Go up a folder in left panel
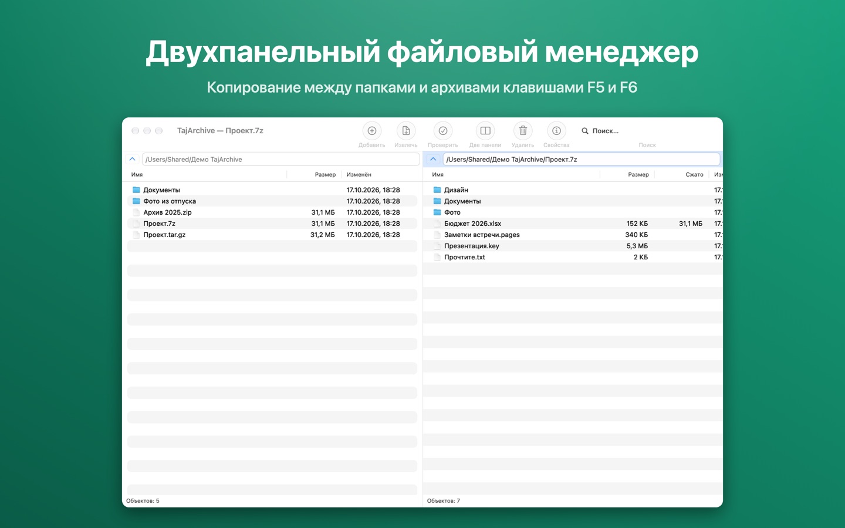 (133, 159)
